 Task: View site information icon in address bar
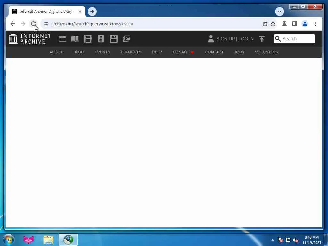coord(46,24)
